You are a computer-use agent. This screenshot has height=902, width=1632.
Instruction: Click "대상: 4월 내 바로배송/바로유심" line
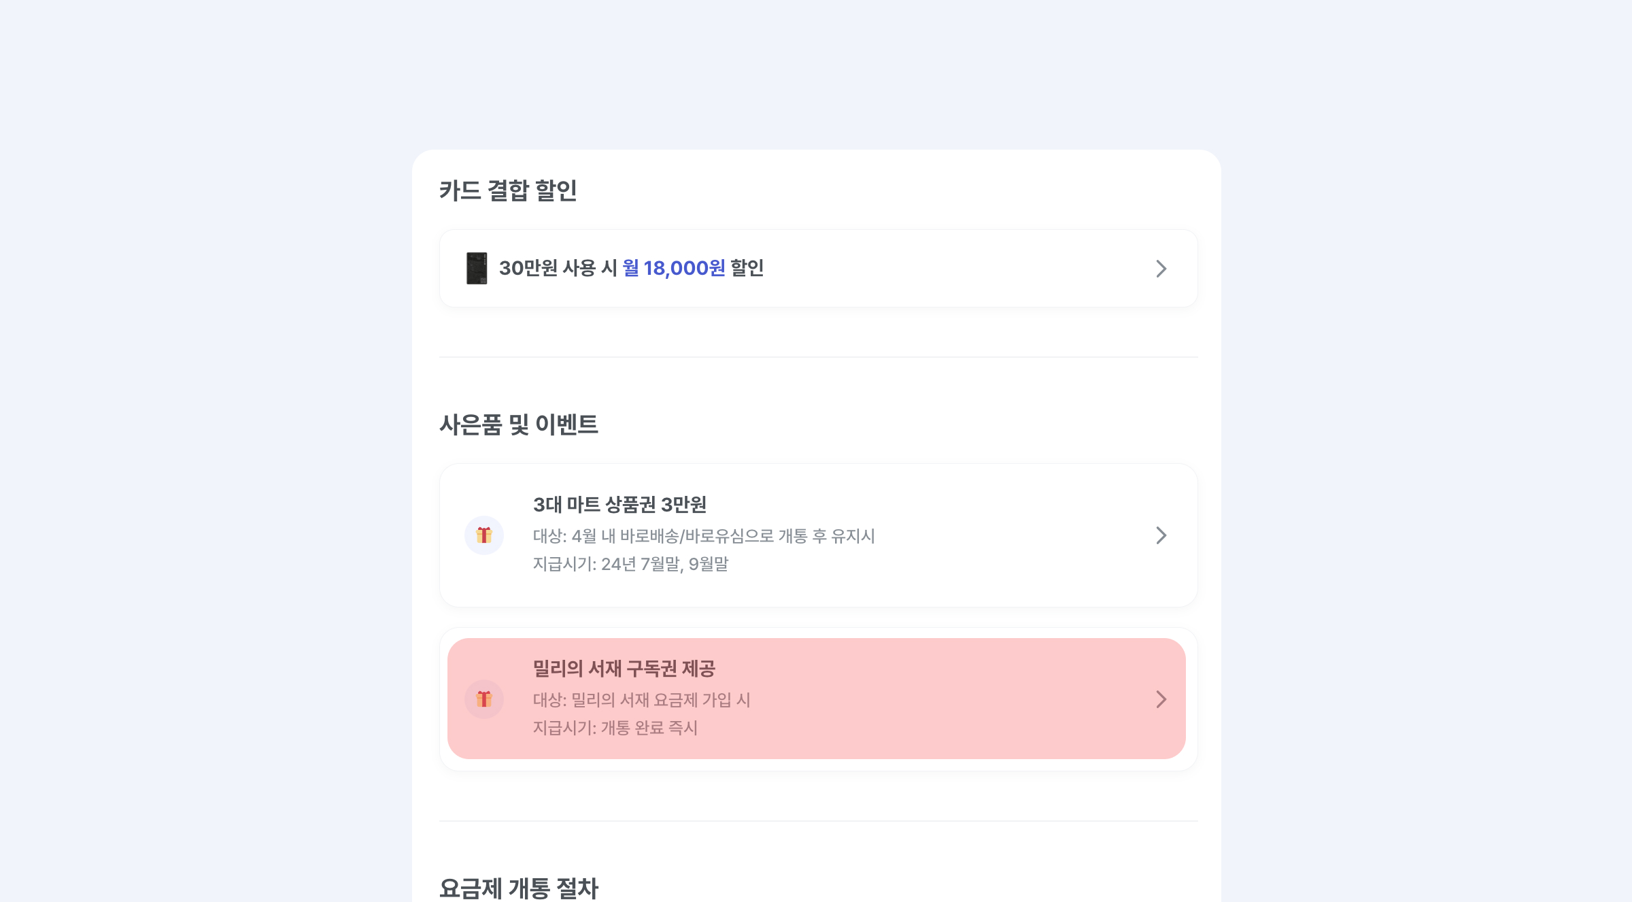(703, 536)
